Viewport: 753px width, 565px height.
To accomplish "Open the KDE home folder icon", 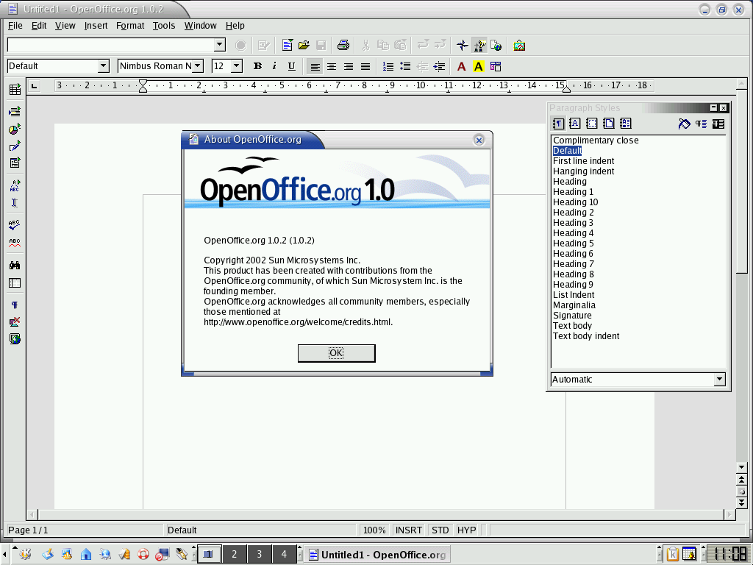I will coord(86,555).
